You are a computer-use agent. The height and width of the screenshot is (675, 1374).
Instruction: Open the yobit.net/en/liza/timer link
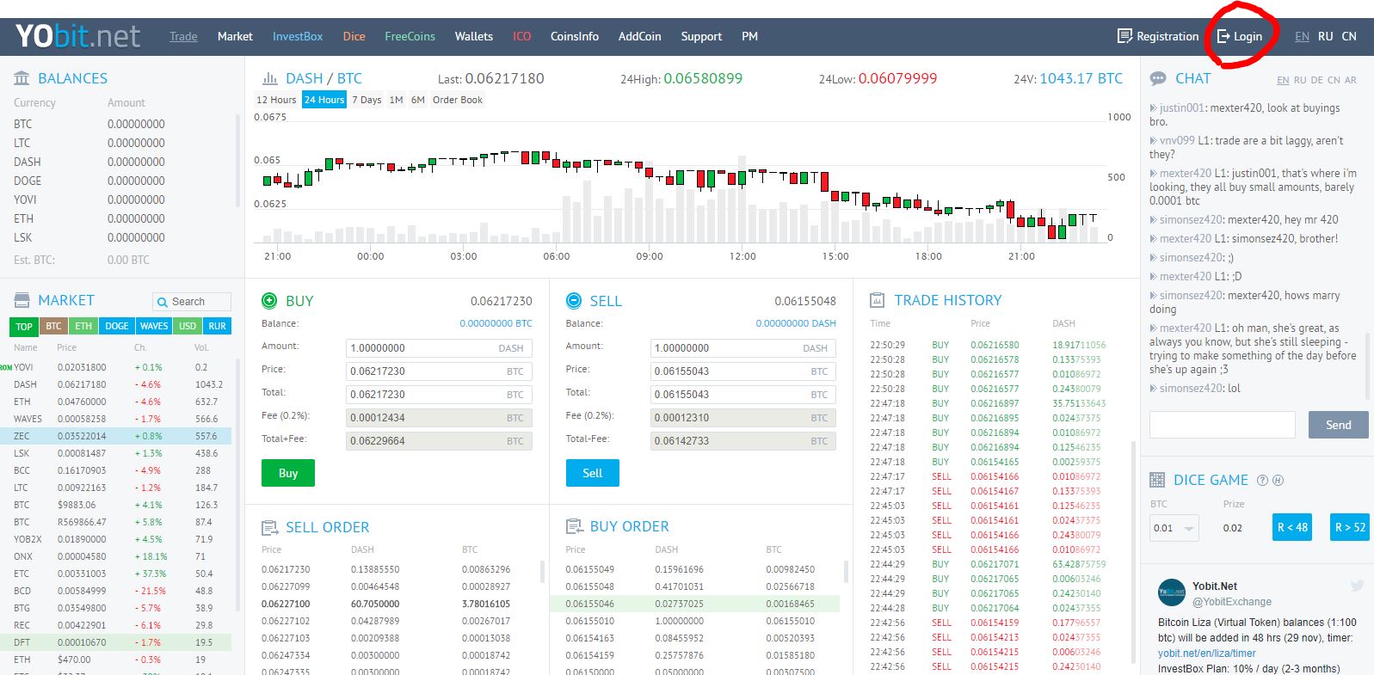pos(1207,654)
